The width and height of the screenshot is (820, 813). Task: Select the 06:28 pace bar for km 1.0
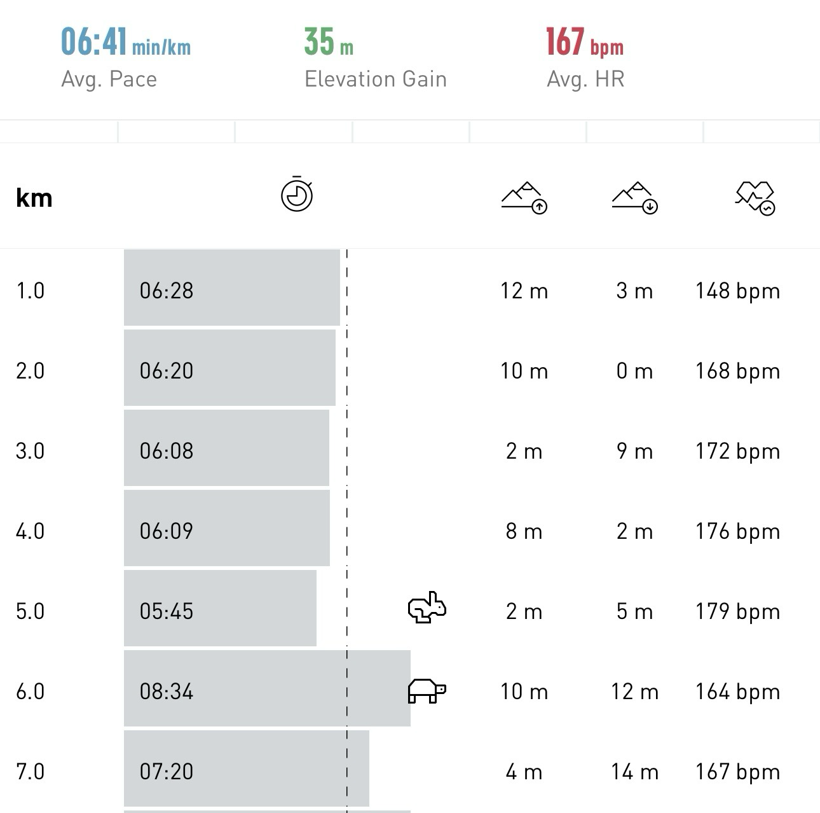coord(232,288)
